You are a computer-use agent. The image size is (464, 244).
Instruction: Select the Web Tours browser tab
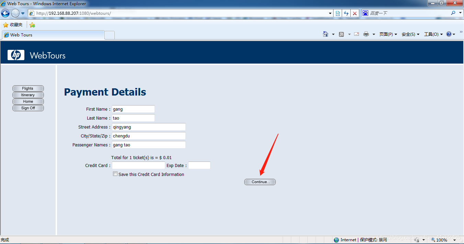tap(53, 35)
